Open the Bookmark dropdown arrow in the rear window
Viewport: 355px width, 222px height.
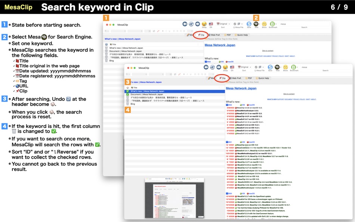click(276, 24)
